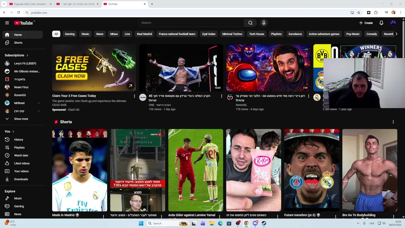This screenshot has width=405, height=228.
Task: Open the Clash GG sponsor link
Action: (x=73, y=110)
